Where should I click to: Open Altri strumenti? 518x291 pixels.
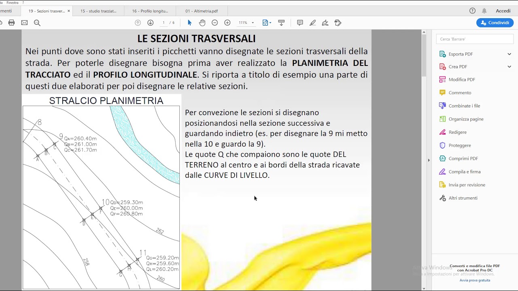click(463, 198)
